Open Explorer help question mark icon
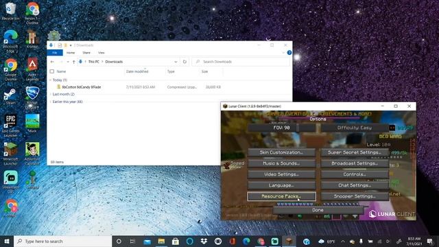439x247 pixels. point(289,53)
